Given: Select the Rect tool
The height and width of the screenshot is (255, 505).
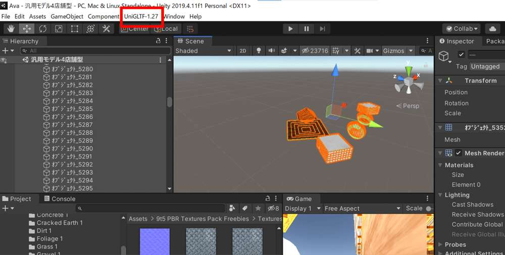Looking at the screenshot, I should [x=74, y=29].
